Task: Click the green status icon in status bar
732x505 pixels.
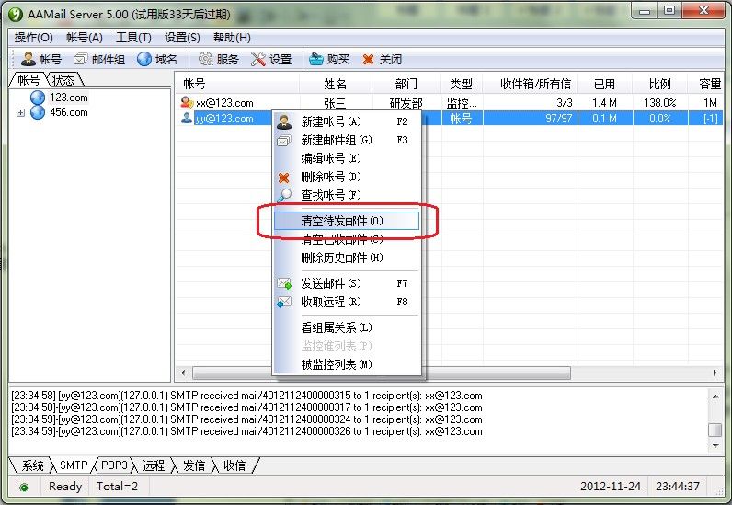Action: (24, 488)
